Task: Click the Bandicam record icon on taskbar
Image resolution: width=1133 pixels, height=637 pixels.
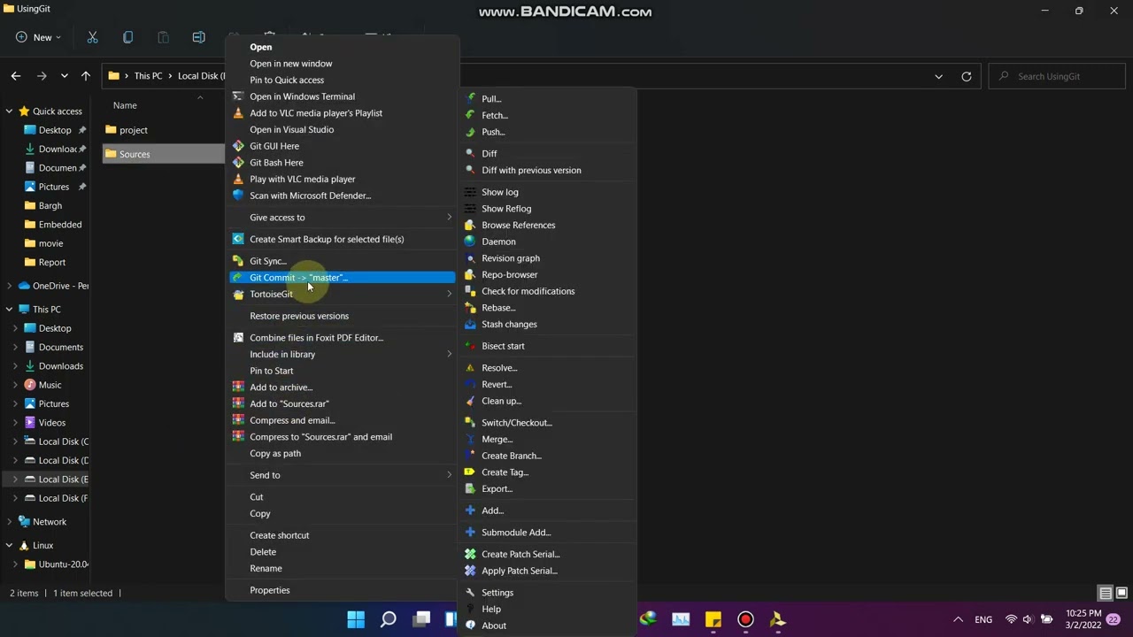Action: click(x=745, y=619)
